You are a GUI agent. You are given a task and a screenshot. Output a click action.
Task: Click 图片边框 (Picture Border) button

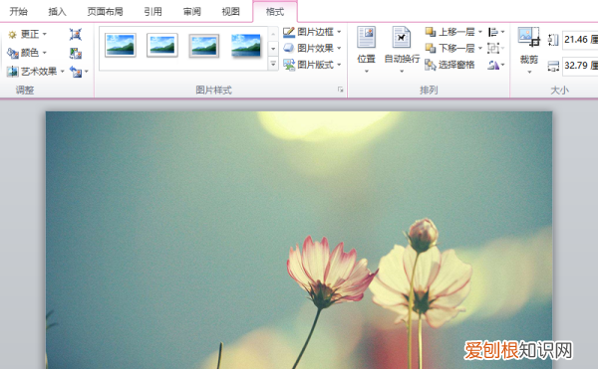click(312, 32)
